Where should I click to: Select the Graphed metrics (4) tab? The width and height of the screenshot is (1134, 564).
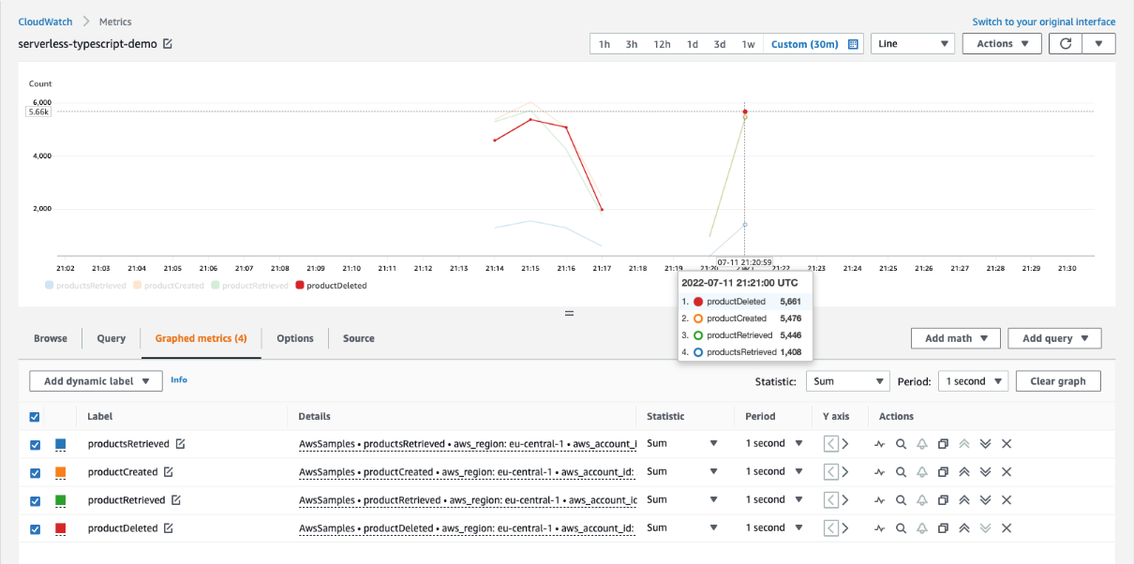tap(201, 338)
